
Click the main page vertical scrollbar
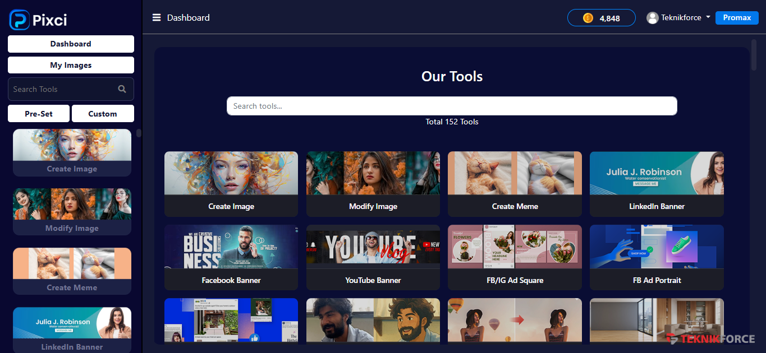754,55
